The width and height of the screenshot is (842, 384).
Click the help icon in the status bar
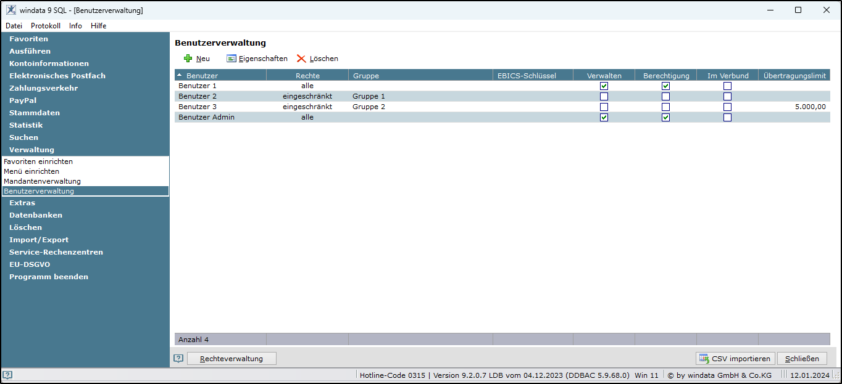coord(7,375)
